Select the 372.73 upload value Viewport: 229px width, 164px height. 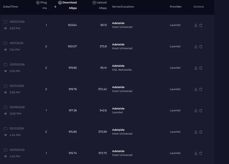(102, 153)
